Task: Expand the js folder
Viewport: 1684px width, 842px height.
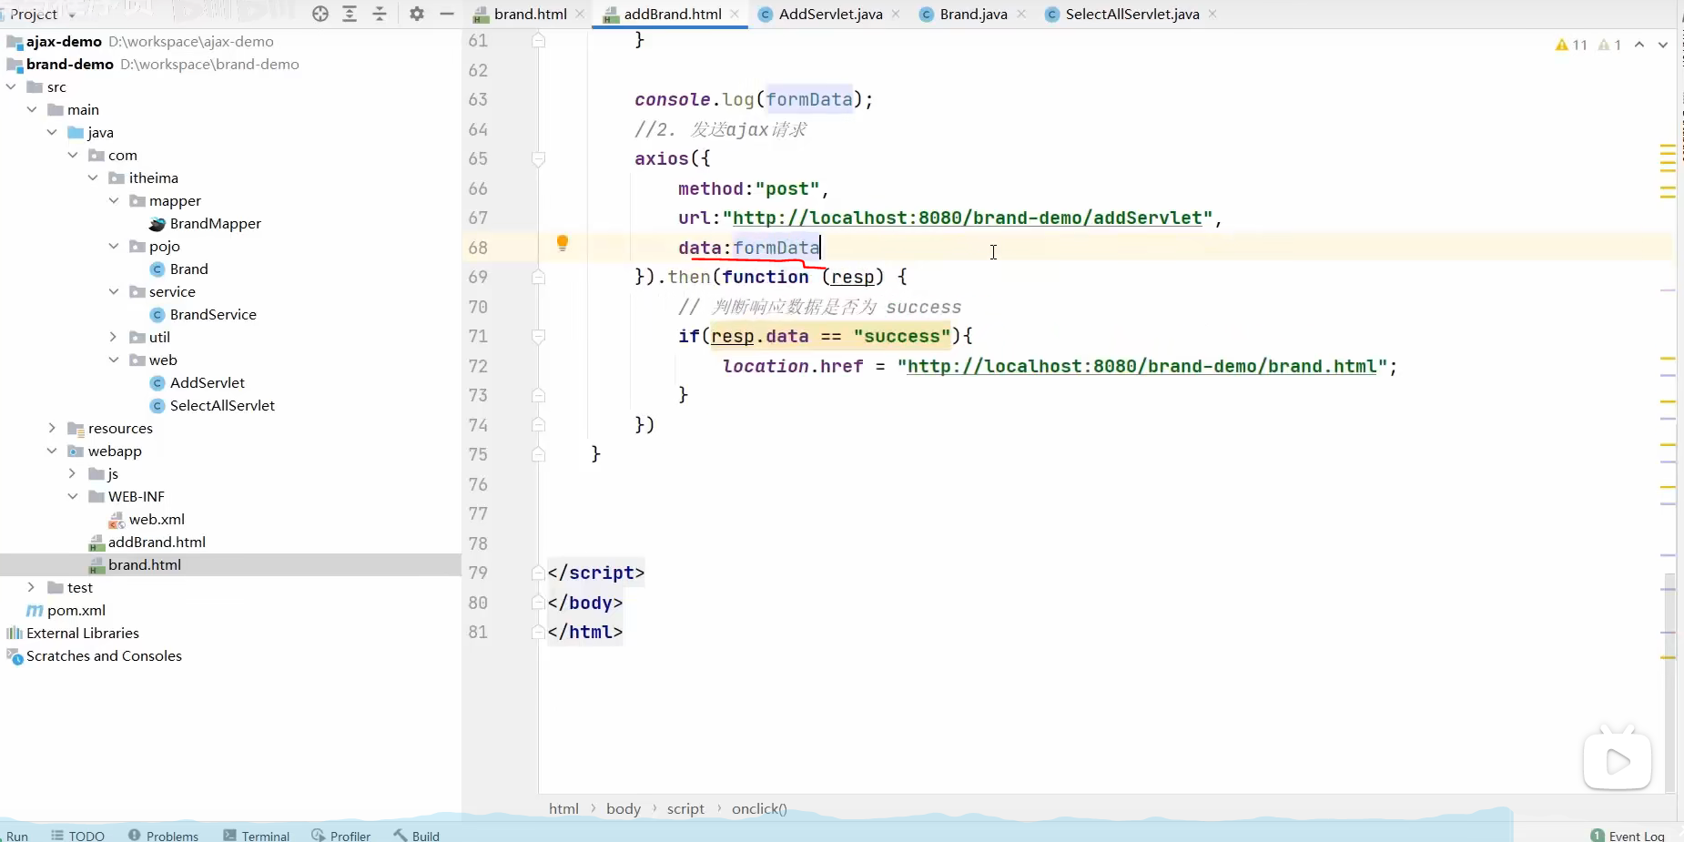Action: [x=73, y=473]
